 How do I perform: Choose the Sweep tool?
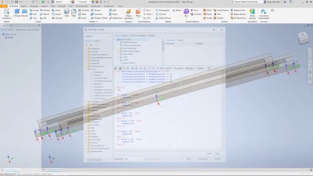pos(34,10)
